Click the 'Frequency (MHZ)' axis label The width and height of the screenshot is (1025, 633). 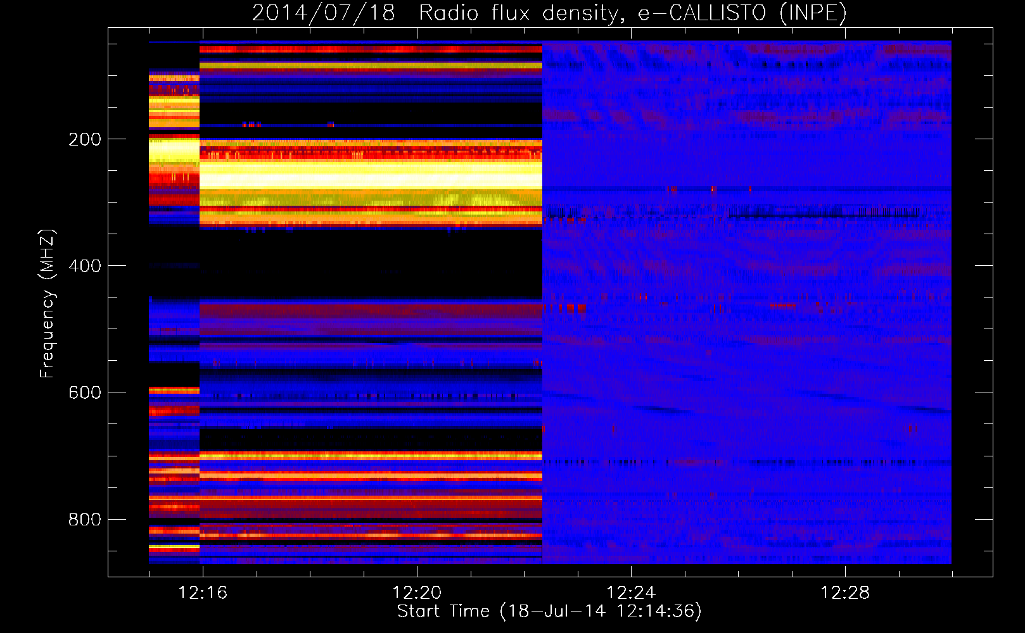[48, 304]
